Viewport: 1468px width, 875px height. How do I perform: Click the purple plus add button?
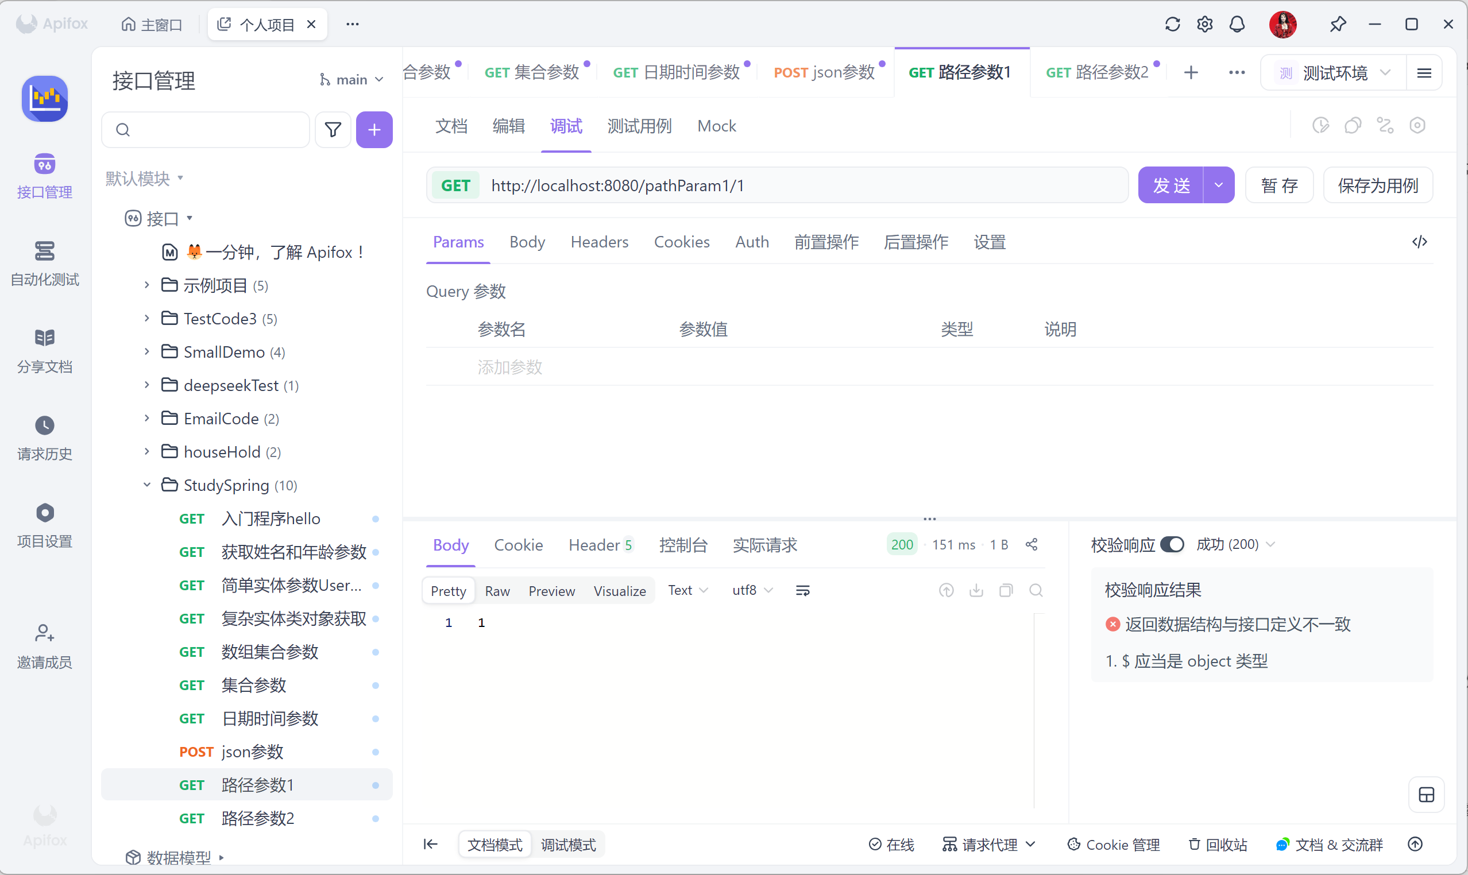374,130
